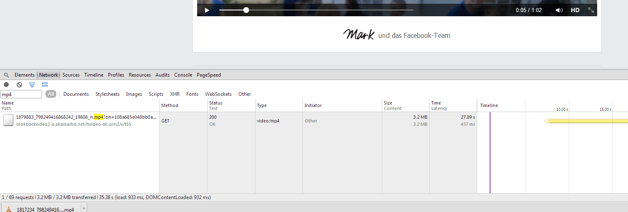Switch to Timeline panel tab
The width and height of the screenshot is (628, 212).
pos(94,75)
